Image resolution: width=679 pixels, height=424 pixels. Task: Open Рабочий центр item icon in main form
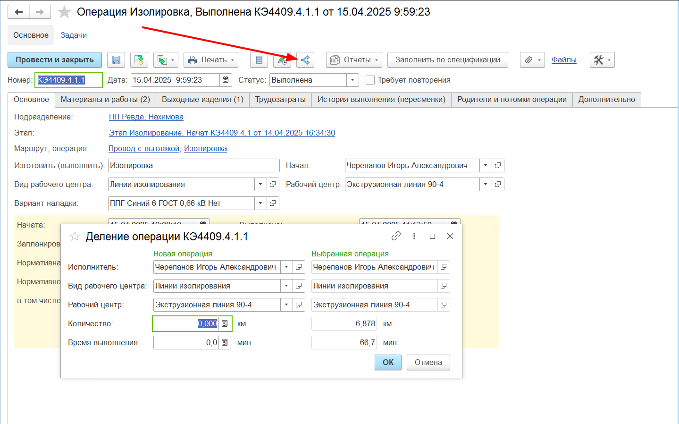point(498,185)
